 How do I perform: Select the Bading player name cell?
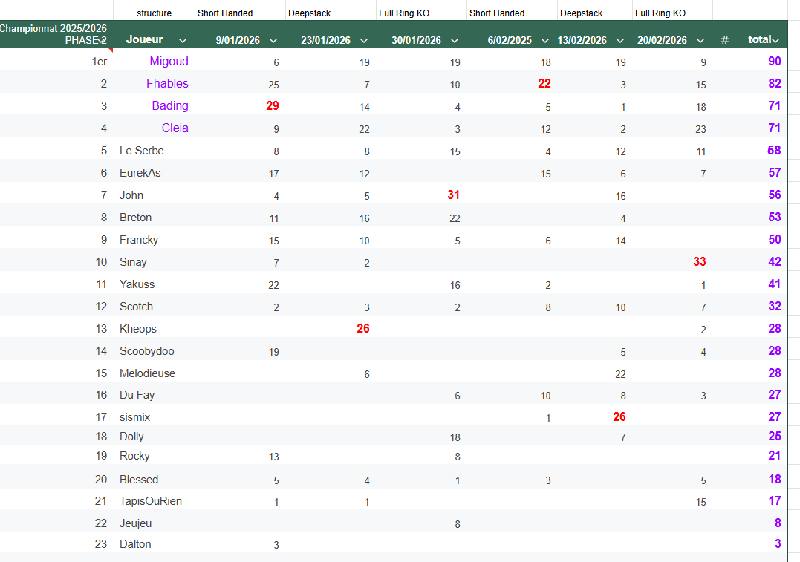pos(169,105)
